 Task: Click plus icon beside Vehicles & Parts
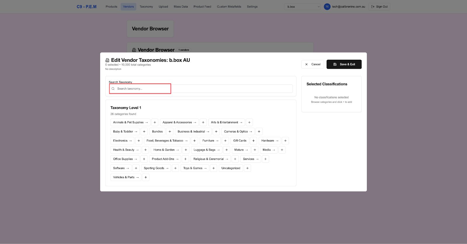(x=146, y=177)
